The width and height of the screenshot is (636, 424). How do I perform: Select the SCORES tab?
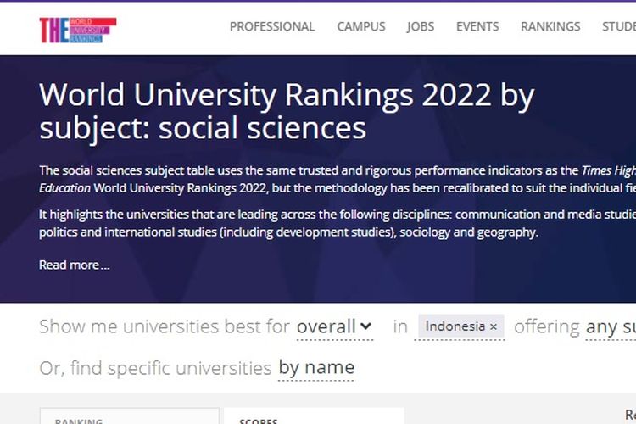[x=314, y=416]
